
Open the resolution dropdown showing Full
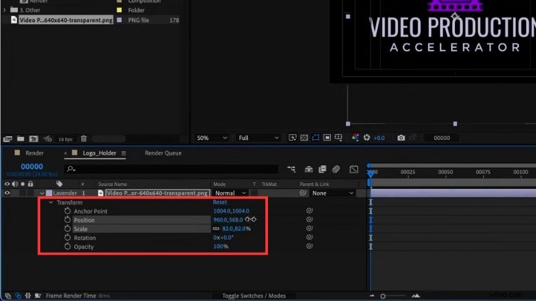pyautogui.click(x=259, y=138)
